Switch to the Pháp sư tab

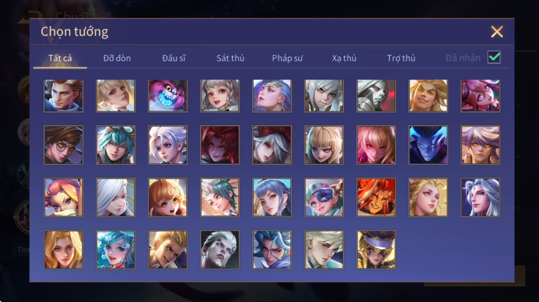288,58
